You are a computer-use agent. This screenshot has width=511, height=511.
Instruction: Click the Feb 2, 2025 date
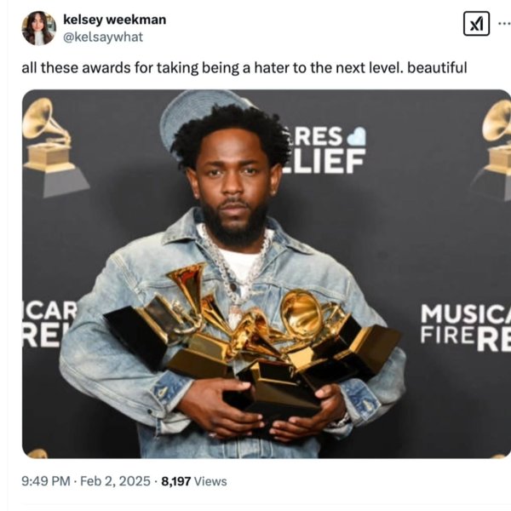click(115, 481)
